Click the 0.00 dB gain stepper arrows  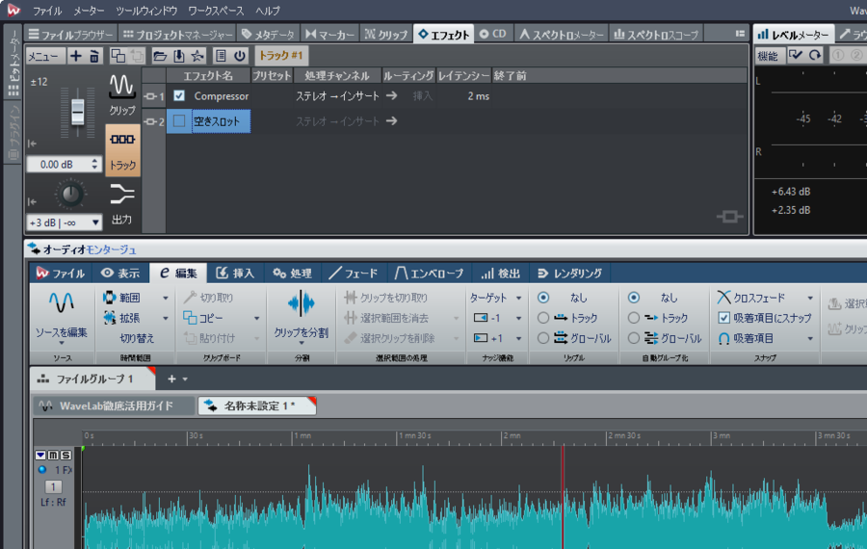pyautogui.click(x=94, y=164)
